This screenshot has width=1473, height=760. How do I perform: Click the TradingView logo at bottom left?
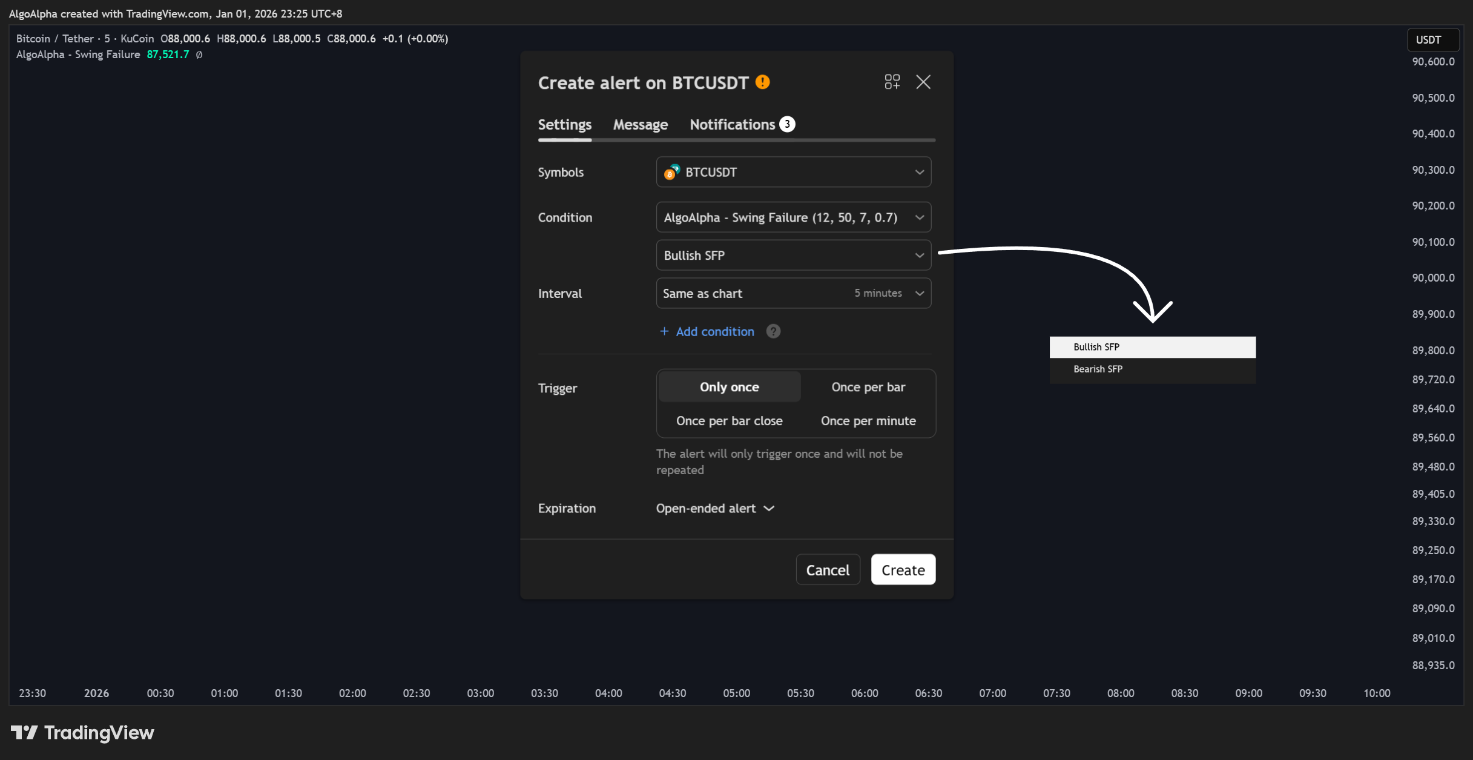coord(82,733)
